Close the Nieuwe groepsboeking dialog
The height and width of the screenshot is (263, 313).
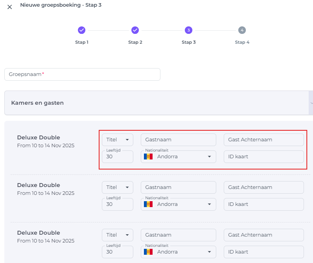point(10,7)
